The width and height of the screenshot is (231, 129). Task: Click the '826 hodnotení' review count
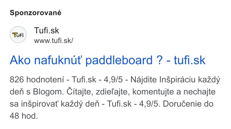coord(37,80)
